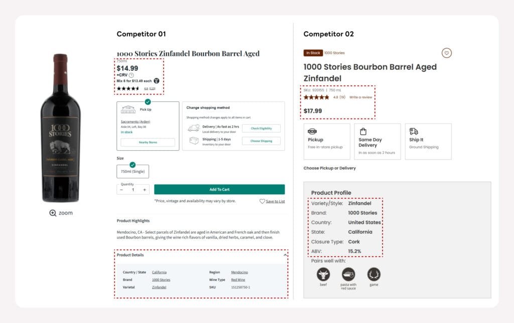Click the Pickup barcode icon on Competitor 02
Viewport: 514px width, 323px height.
[313, 131]
